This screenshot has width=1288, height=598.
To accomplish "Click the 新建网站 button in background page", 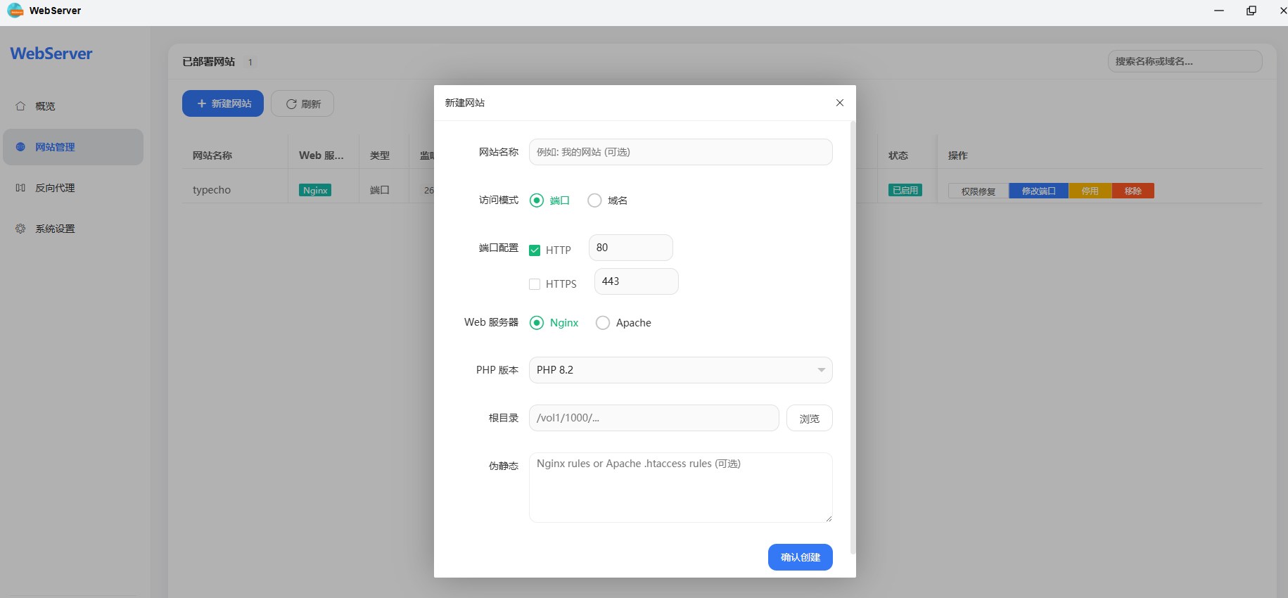I will (223, 103).
